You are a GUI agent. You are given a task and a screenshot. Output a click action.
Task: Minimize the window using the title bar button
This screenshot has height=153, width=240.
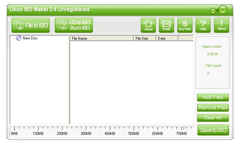click(x=213, y=11)
